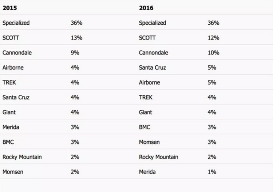Select Specialized in the 2016 list
Screen dimensions: 273x192
pos(153,23)
